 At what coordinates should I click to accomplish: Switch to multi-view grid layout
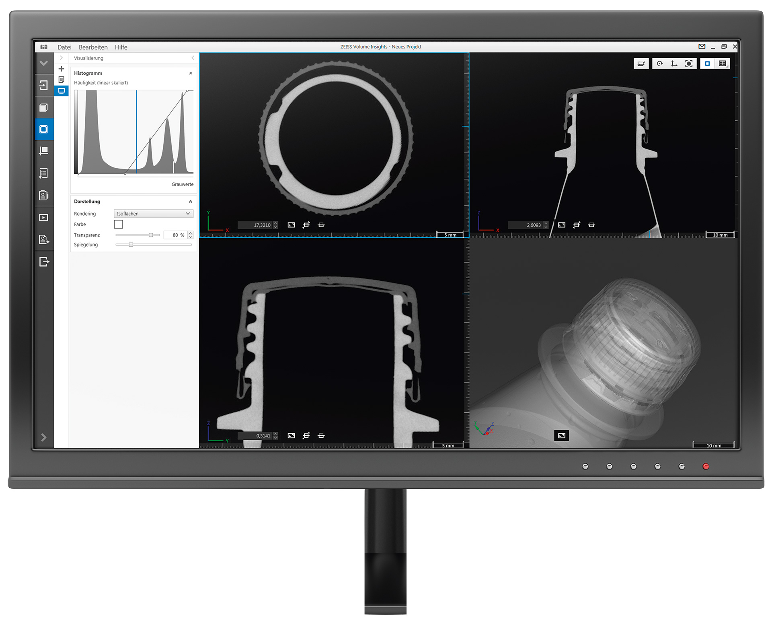click(x=723, y=63)
